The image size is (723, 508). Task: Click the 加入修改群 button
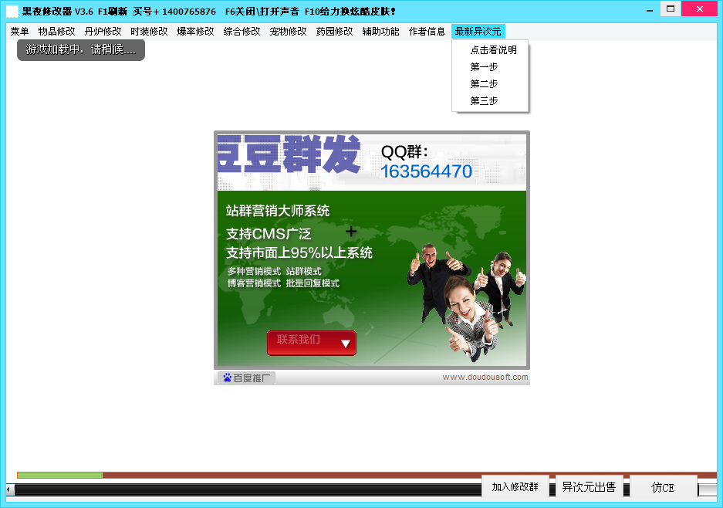(515, 487)
